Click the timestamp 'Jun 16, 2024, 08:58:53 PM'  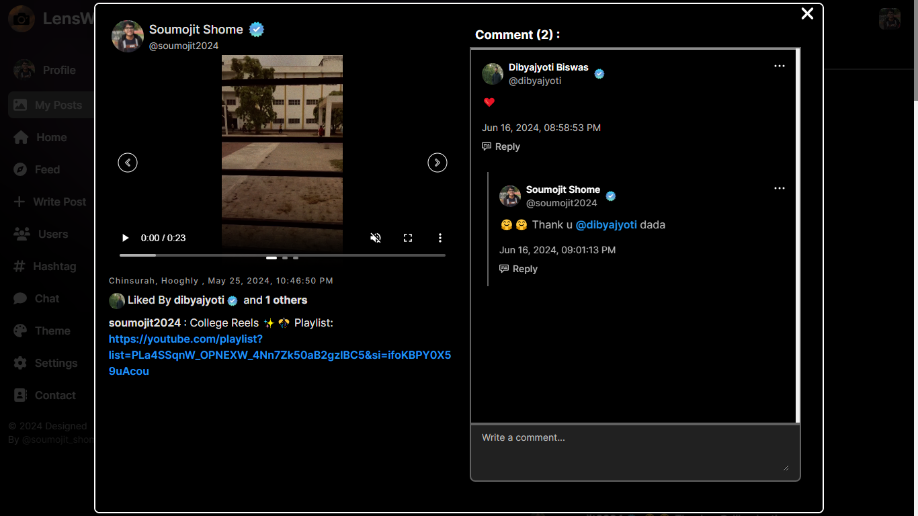(541, 128)
